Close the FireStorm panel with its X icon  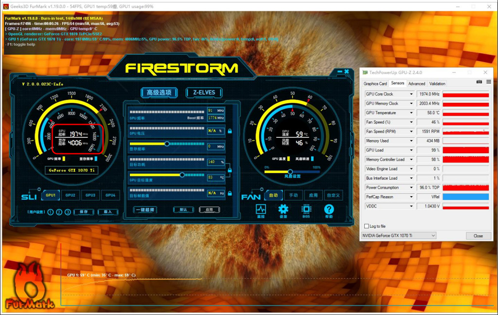click(x=346, y=72)
